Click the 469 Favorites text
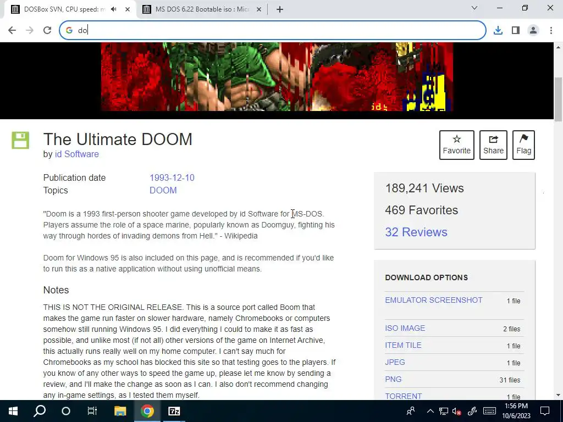The image size is (563, 422). point(422,210)
